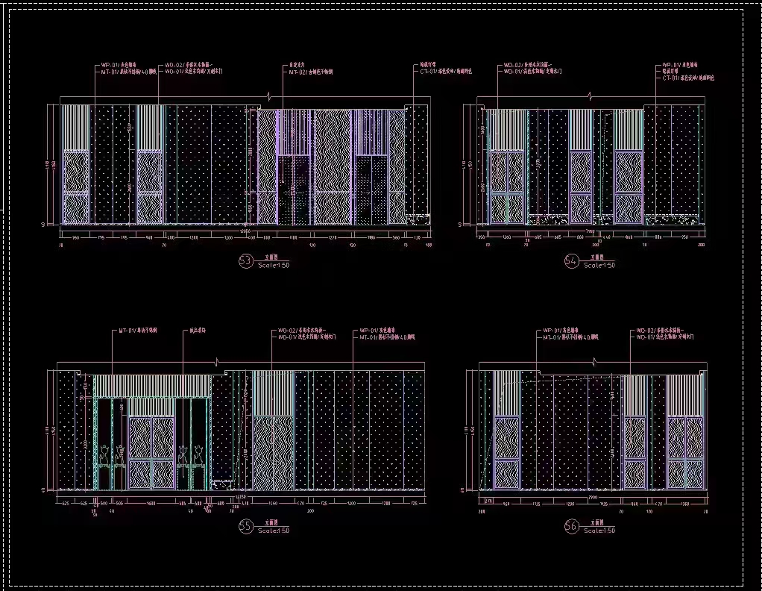Viewport: 762px width, 591px height.
Task: Pick the Scale 1:50 text beneath elevation 55
Action: (x=274, y=531)
